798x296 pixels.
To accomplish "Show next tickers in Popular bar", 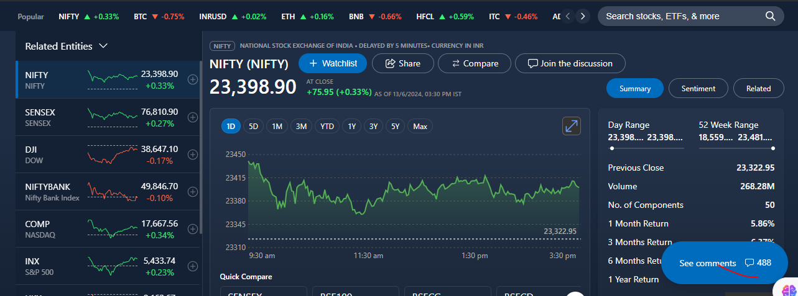I will (x=582, y=16).
